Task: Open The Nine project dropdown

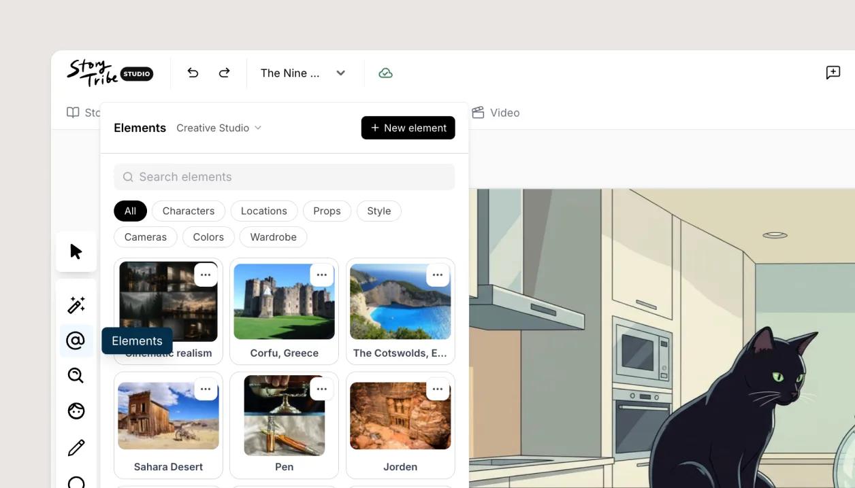Action: (x=303, y=73)
